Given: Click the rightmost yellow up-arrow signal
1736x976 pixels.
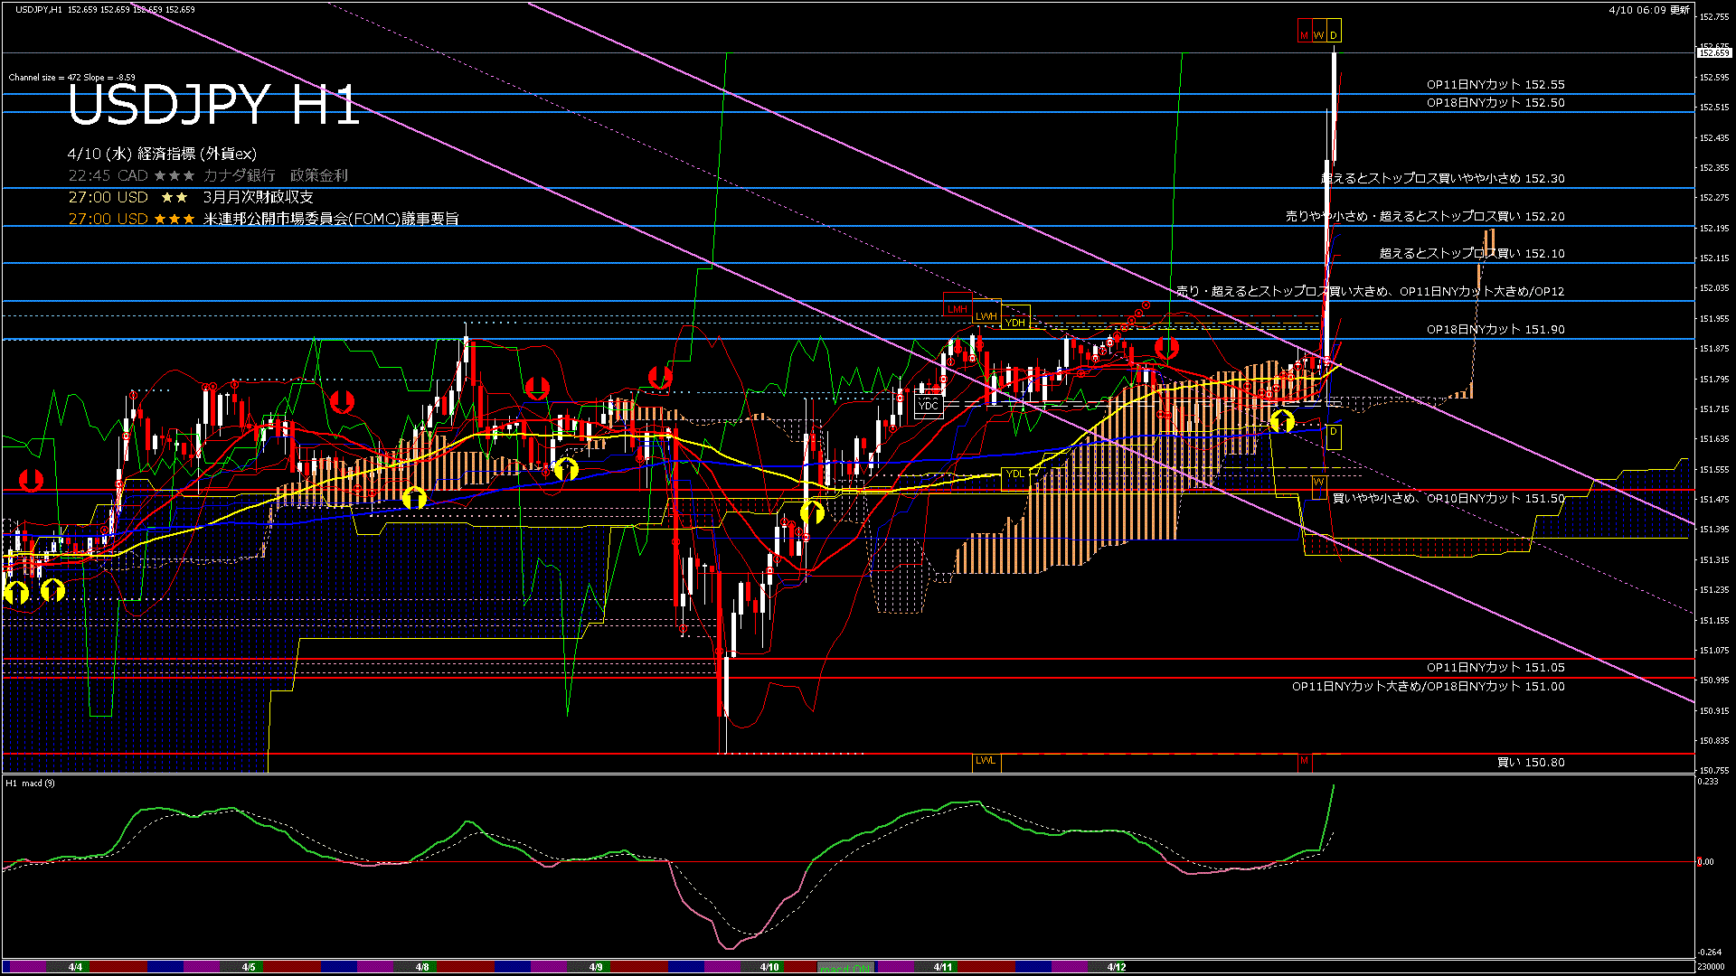Looking at the screenshot, I should (1282, 421).
